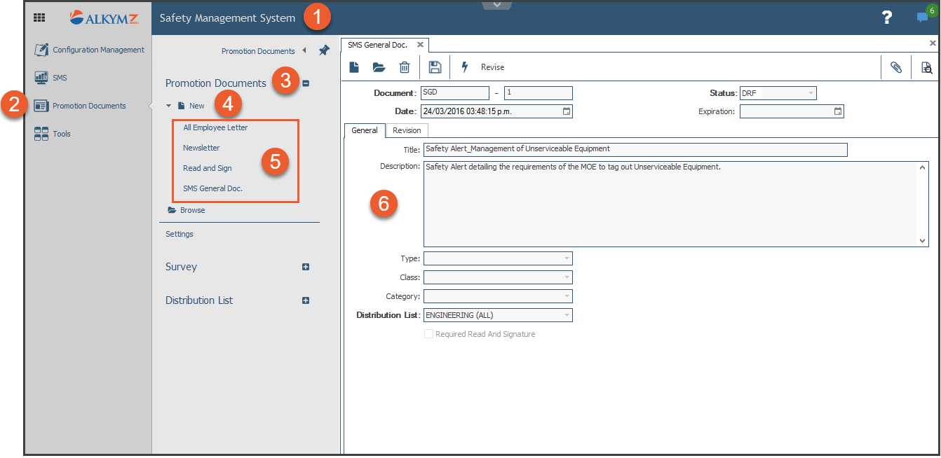Click the document search preview icon
Screen dimensions: 941x458
[927, 68]
